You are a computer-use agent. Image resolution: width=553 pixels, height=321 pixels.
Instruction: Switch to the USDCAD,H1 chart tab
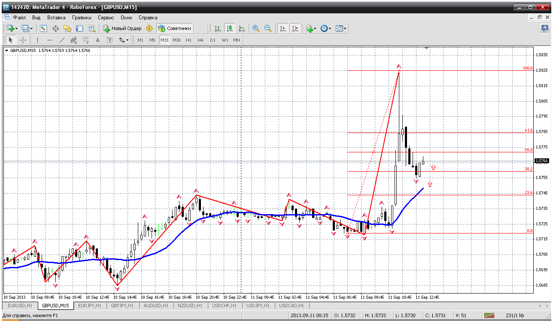point(292,306)
